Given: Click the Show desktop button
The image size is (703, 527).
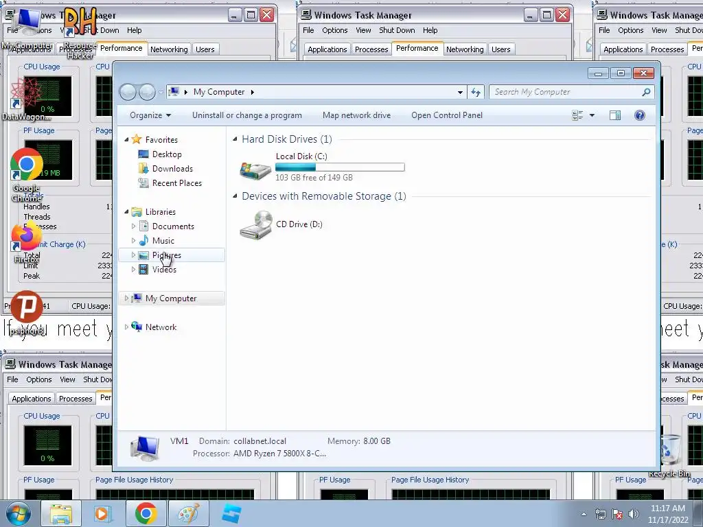Looking at the screenshot, I should [698, 513].
